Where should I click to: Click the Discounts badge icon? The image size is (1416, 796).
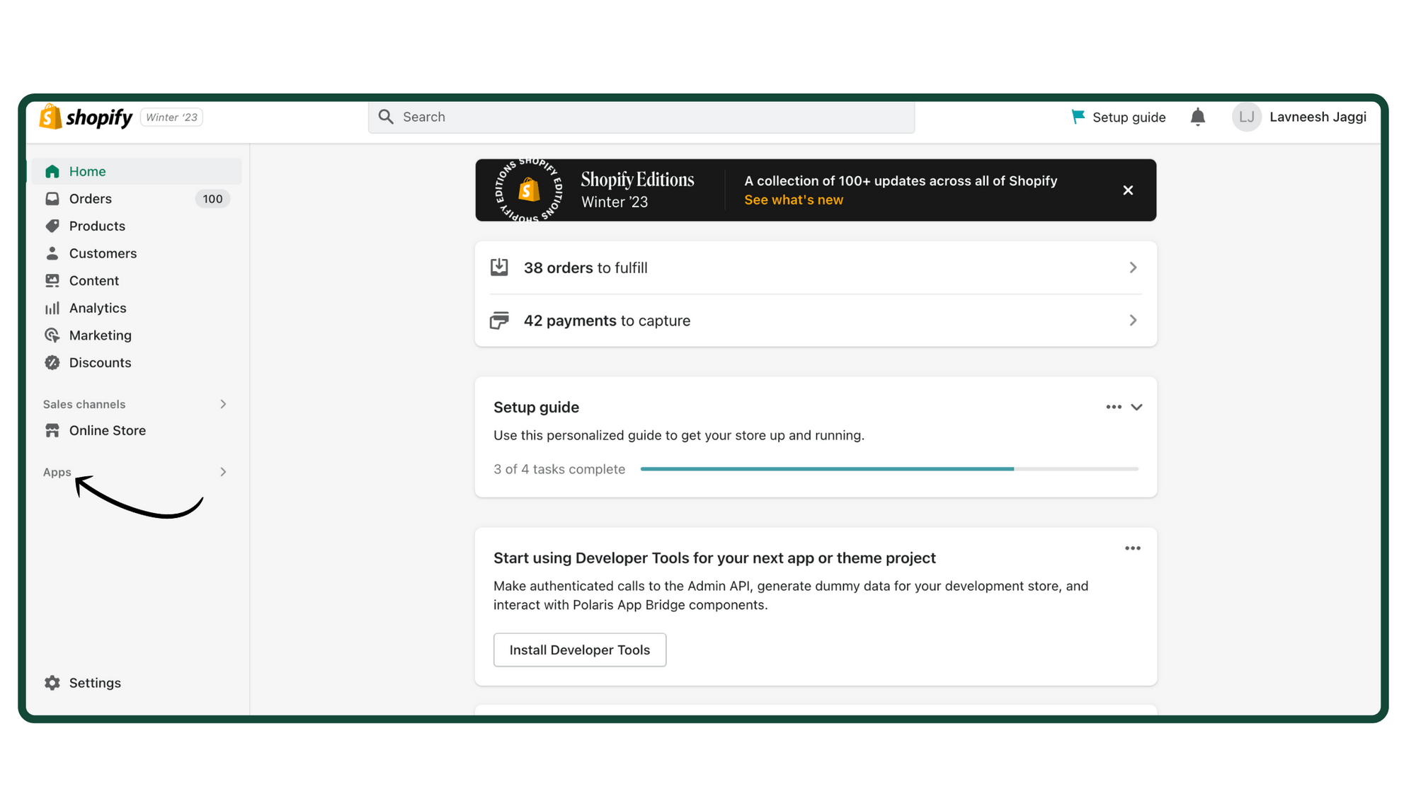tap(52, 362)
